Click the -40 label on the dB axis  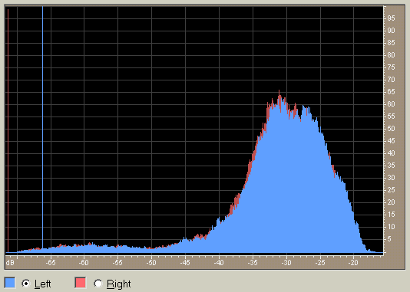[219, 263]
